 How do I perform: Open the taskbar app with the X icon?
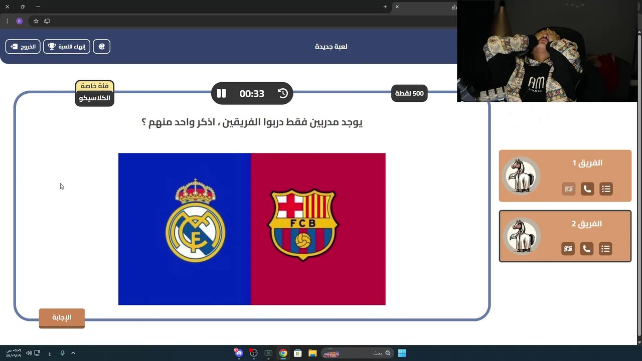(268, 353)
